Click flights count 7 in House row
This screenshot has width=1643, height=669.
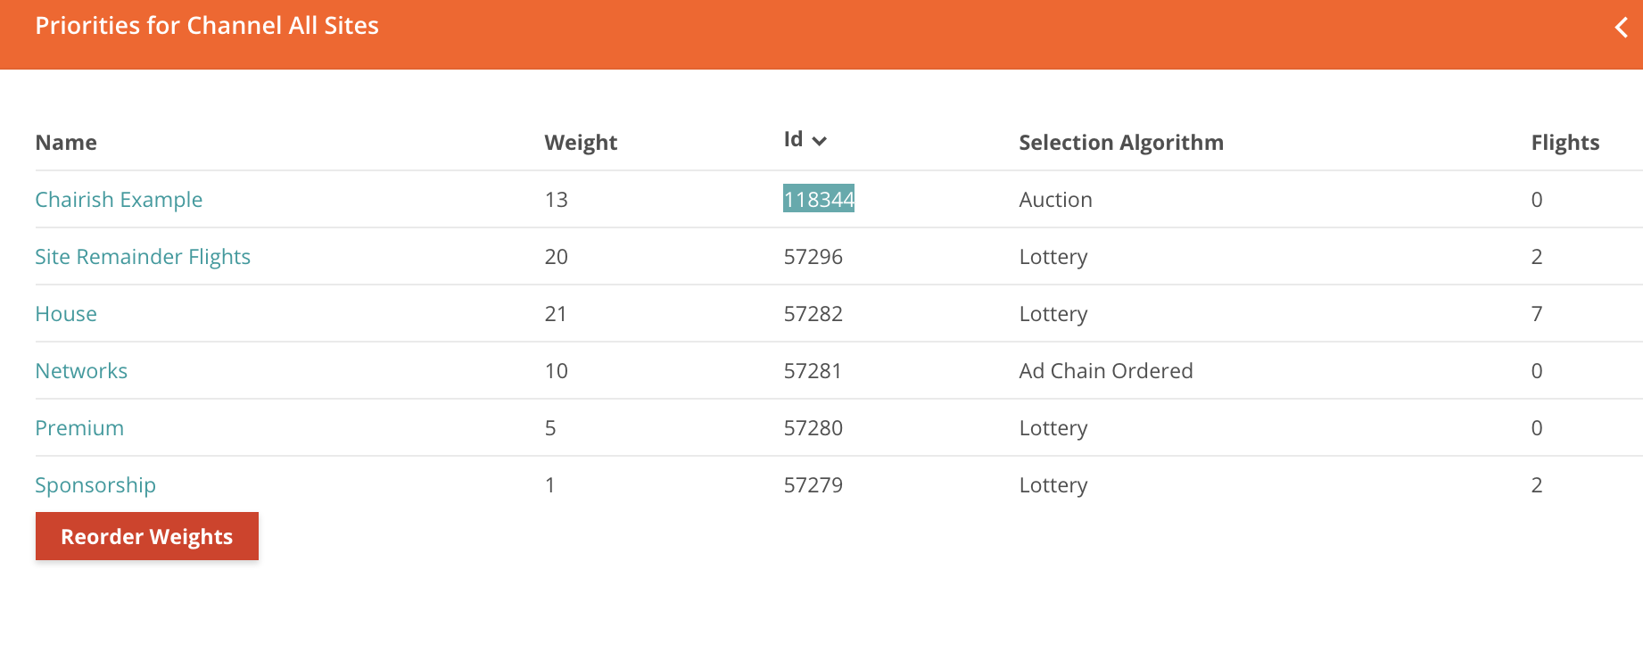[1537, 314]
